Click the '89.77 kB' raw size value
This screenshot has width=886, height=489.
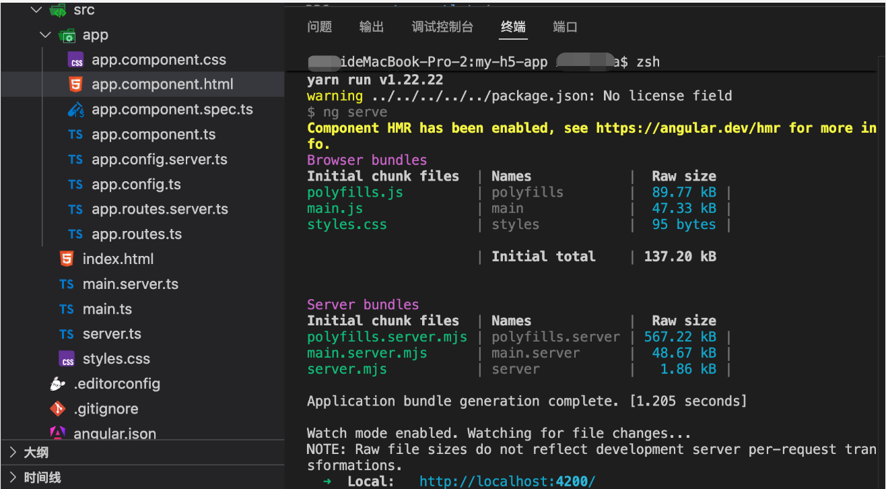(684, 192)
